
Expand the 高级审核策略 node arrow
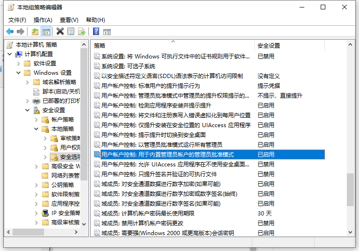[x=36, y=222]
